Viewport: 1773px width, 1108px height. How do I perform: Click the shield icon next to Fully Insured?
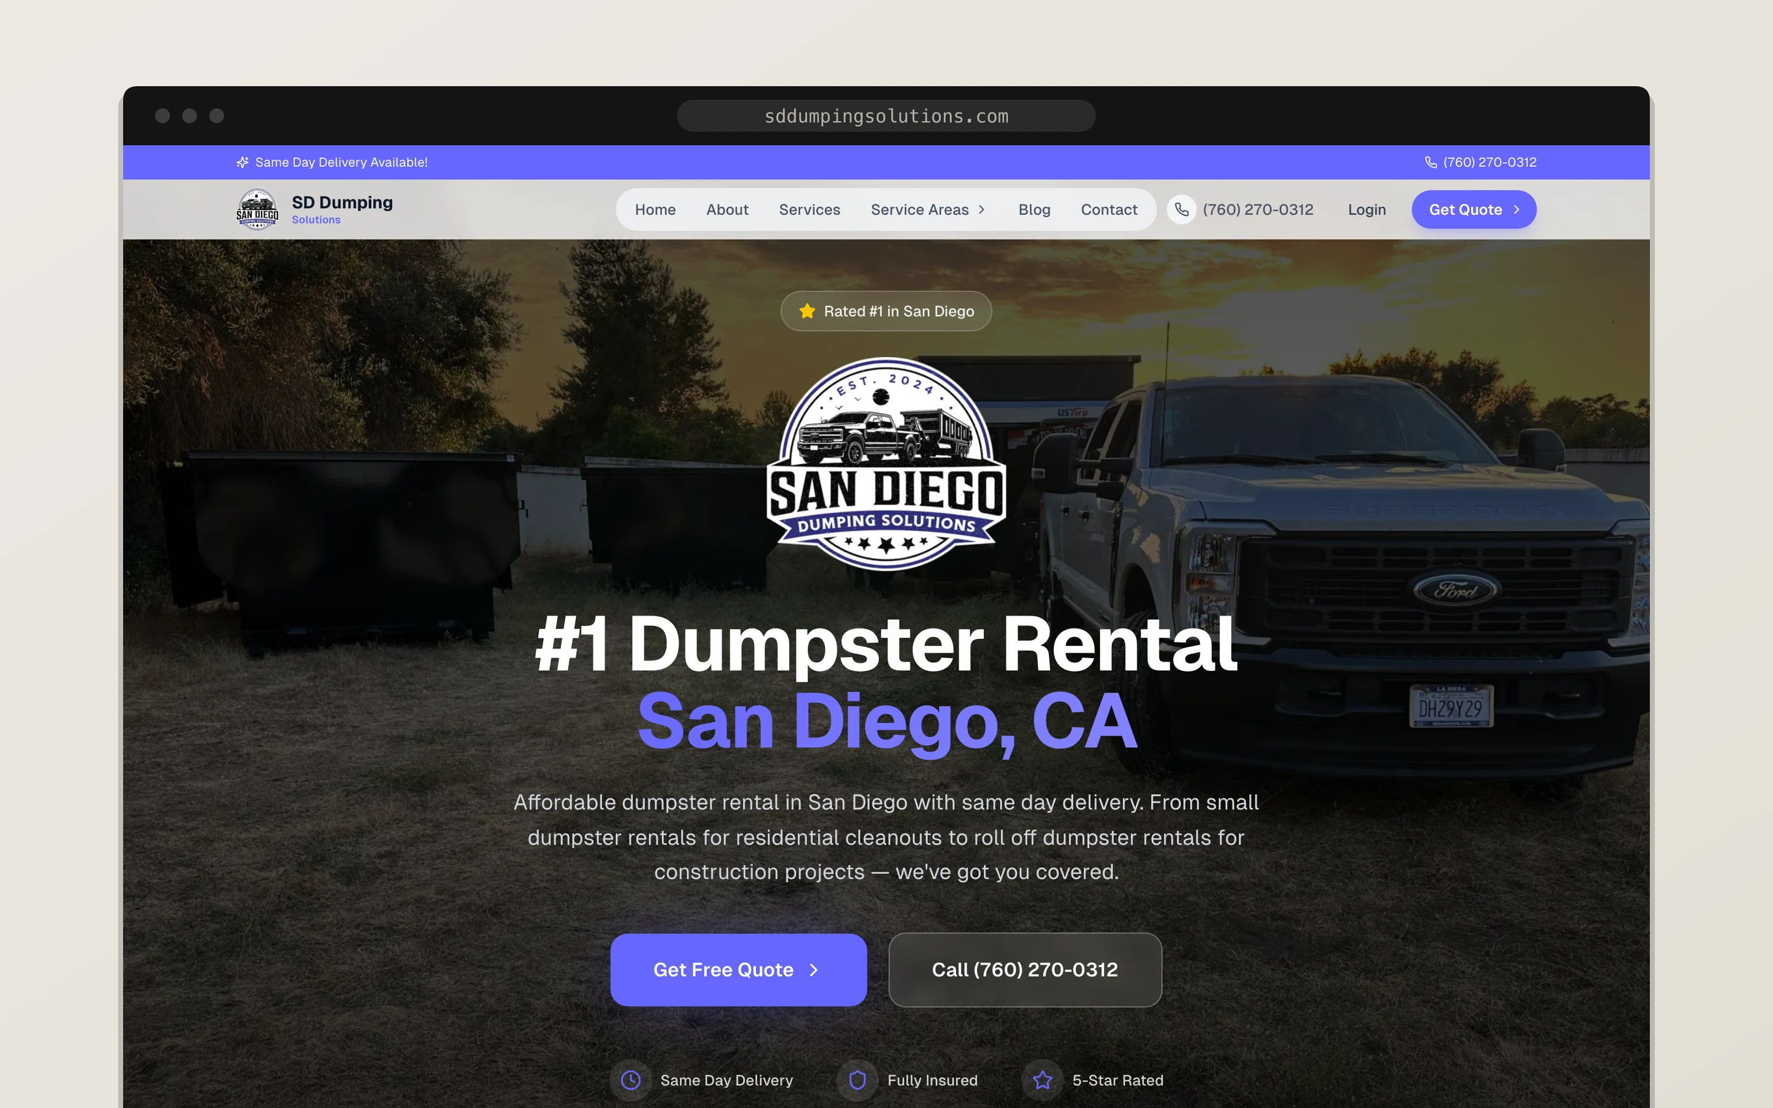coord(857,1080)
